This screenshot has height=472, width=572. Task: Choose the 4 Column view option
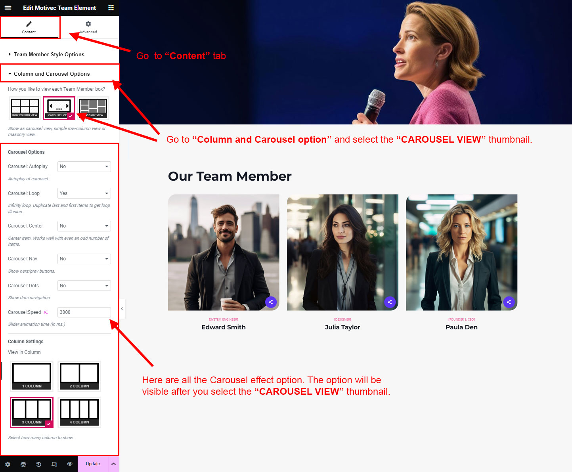pyautogui.click(x=79, y=412)
